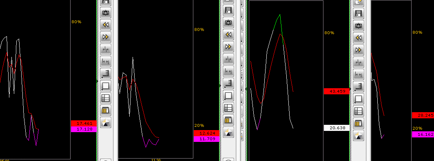Click the save floppy icon right of the 43.459 label

point(358,13)
